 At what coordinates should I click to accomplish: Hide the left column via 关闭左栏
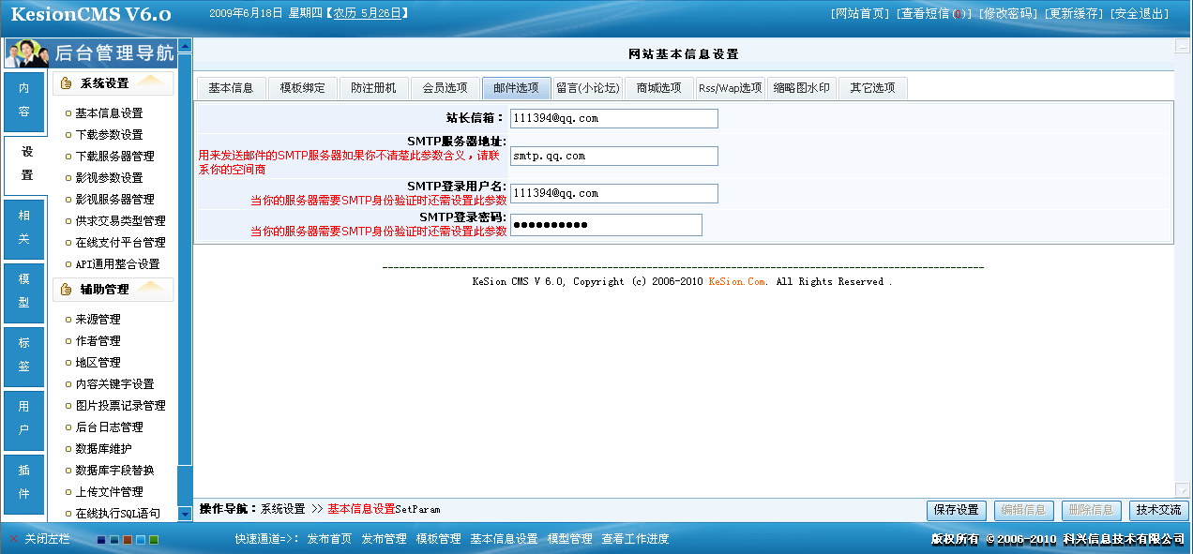(39, 541)
